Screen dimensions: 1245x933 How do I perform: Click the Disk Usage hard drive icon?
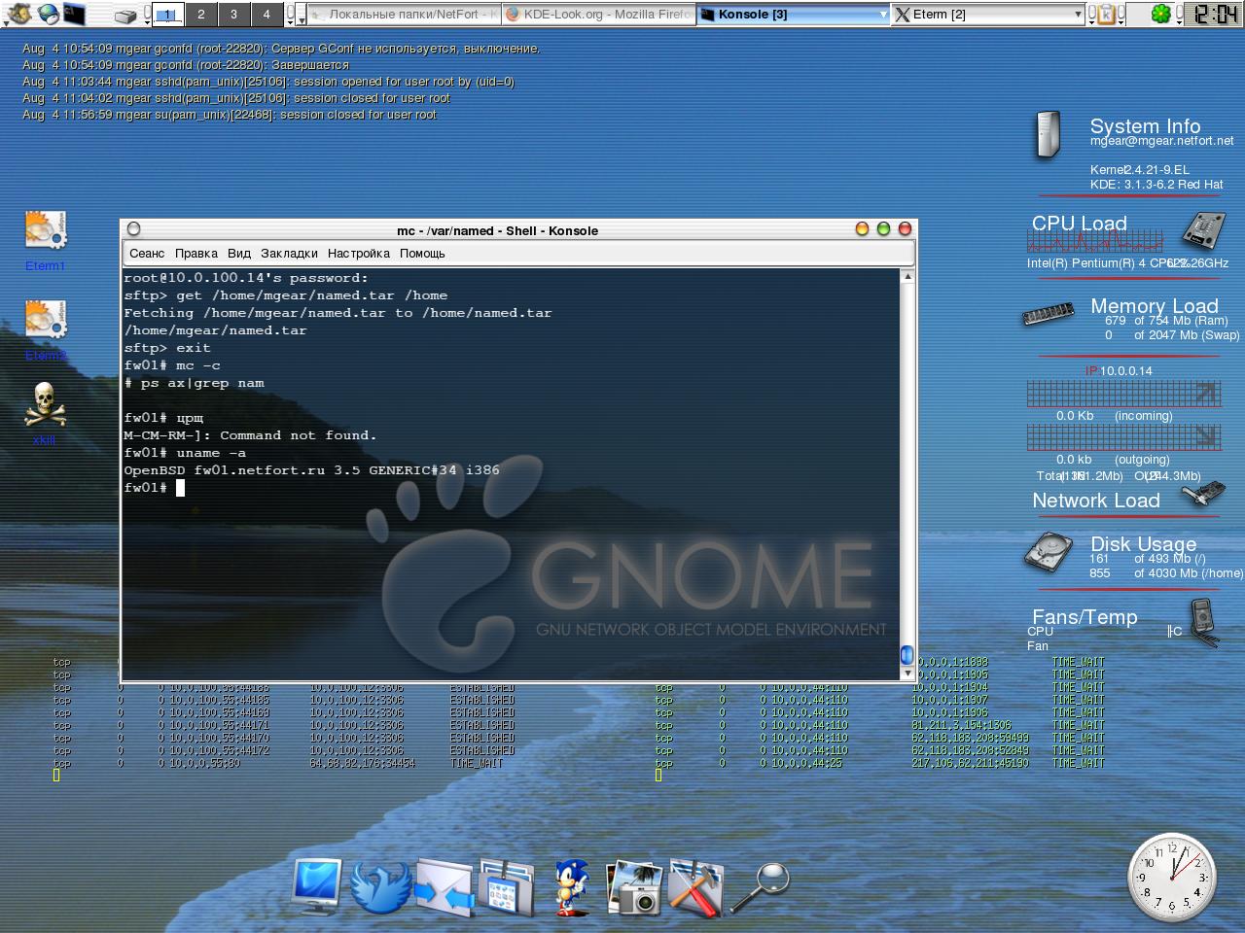[x=1047, y=552]
